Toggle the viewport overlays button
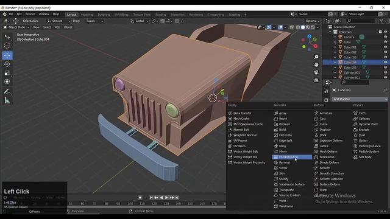The width and height of the screenshot is (390, 219). (280, 27)
